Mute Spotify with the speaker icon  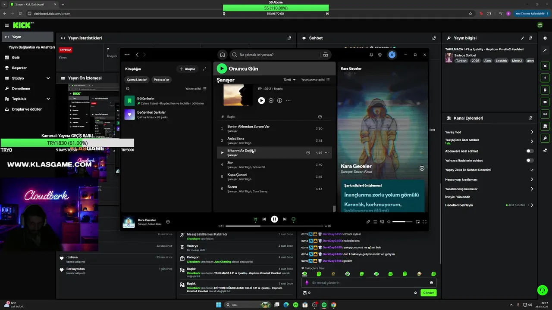(x=389, y=222)
